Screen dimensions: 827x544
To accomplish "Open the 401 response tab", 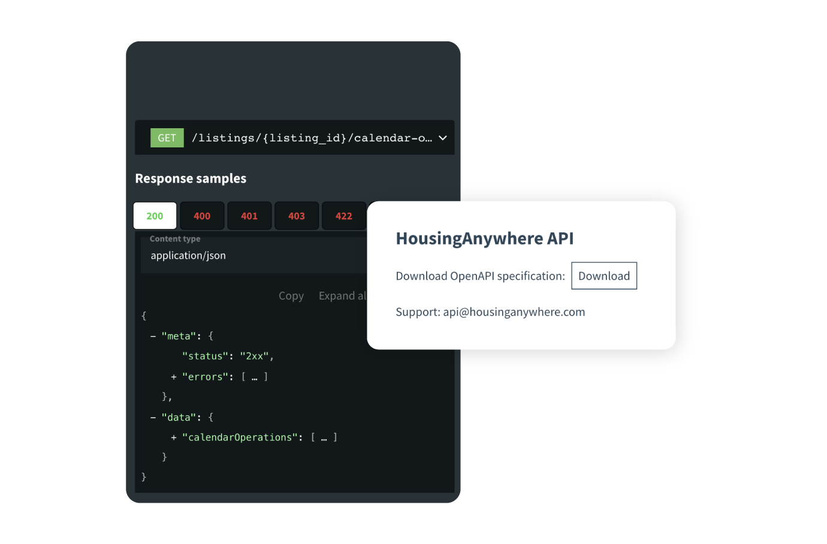I will (249, 216).
